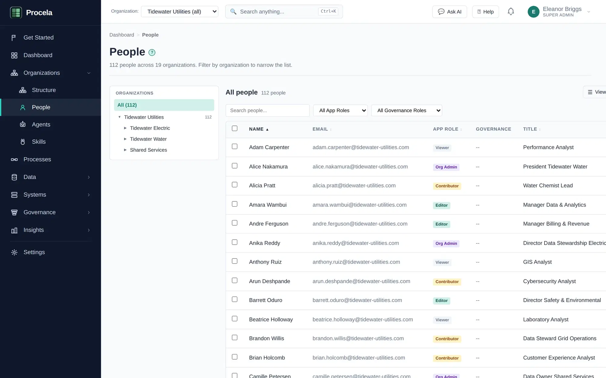Check the Alicia Pratt row checkbox
The height and width of the screenshot is (378, 606).
pos(235,184)
